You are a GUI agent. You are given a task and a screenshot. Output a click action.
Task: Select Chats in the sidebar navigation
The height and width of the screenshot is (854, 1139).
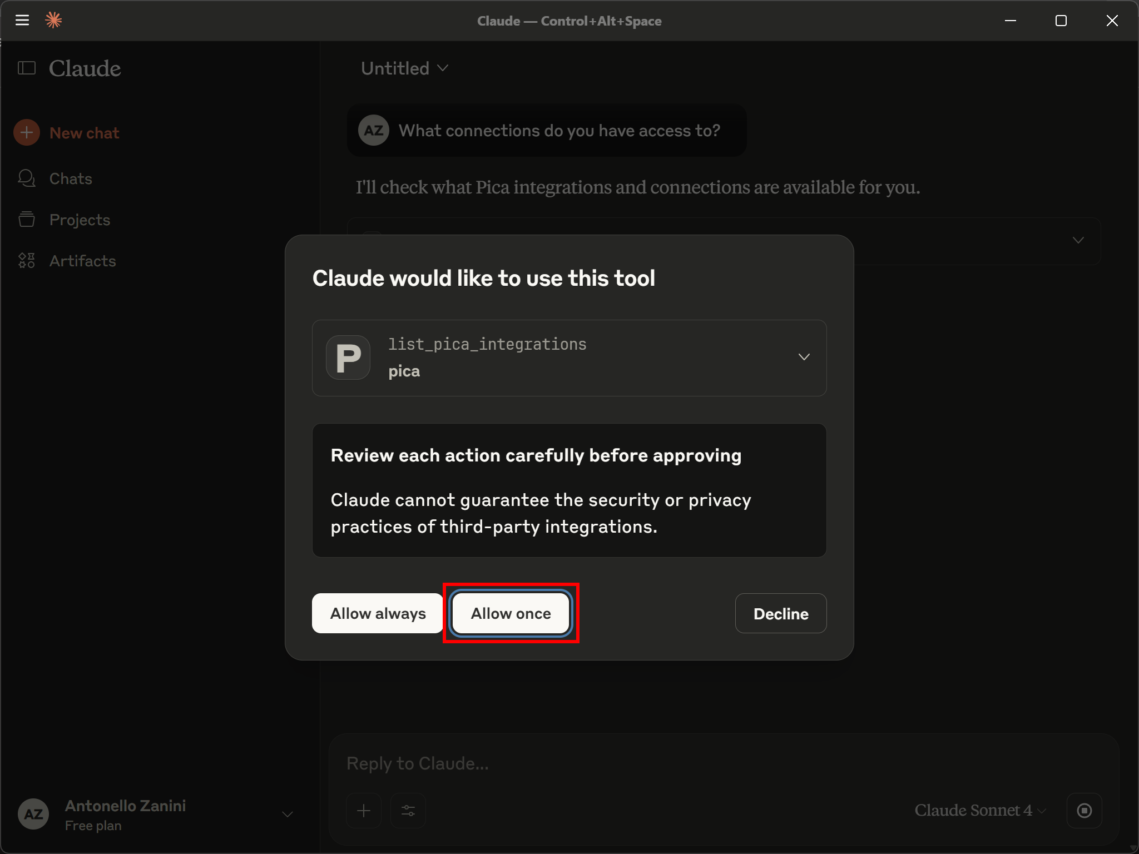coord(70,178)
